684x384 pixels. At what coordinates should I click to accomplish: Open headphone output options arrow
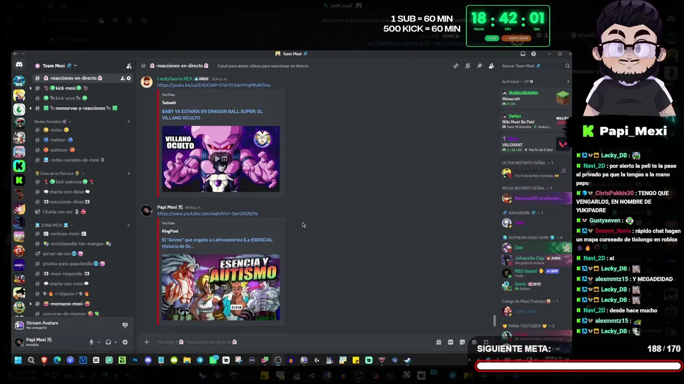pos(115,342)
